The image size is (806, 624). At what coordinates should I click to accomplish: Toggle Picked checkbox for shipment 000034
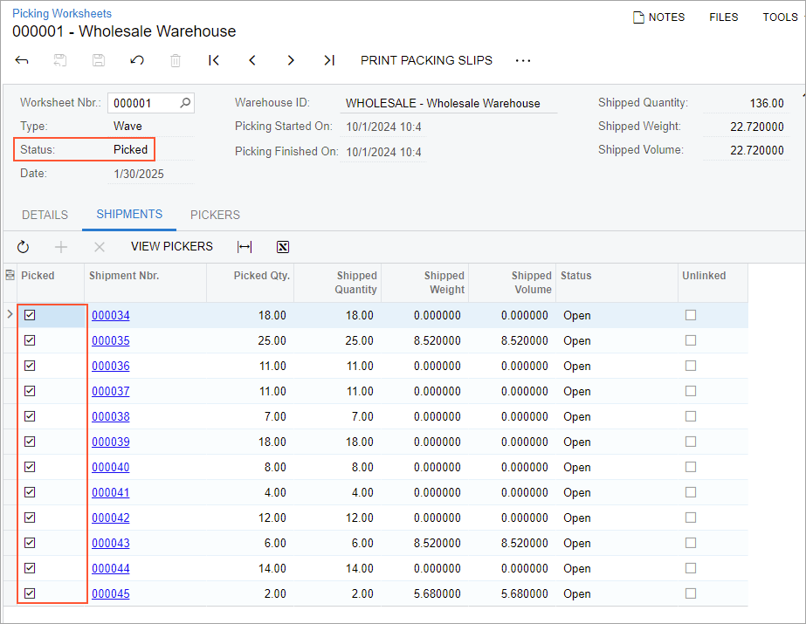pyautogui.click(x=30, y=315)
